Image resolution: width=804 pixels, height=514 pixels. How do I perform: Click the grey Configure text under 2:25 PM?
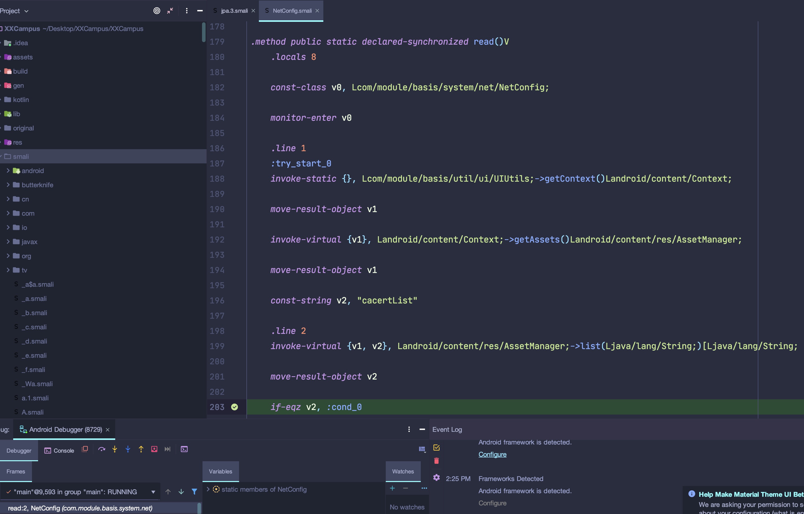[493, 503]
